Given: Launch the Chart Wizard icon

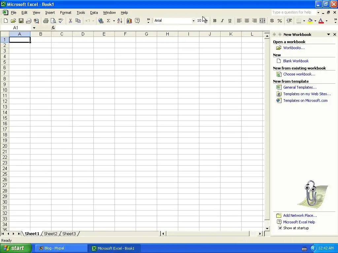Looking at the screenshot, I should [x=129, y=21].
